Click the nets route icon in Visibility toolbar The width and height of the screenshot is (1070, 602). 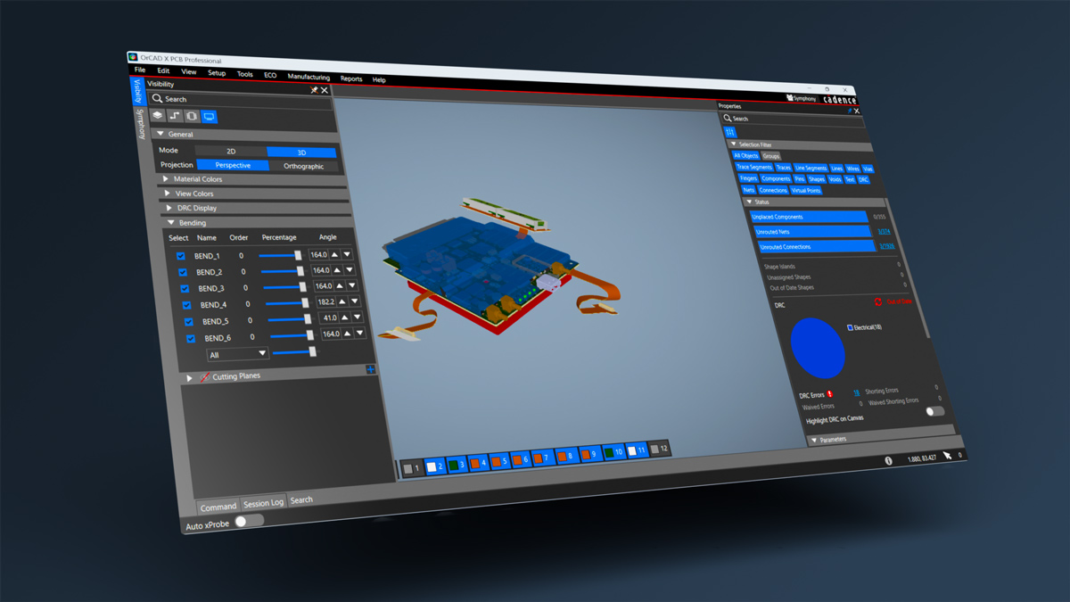175,116
